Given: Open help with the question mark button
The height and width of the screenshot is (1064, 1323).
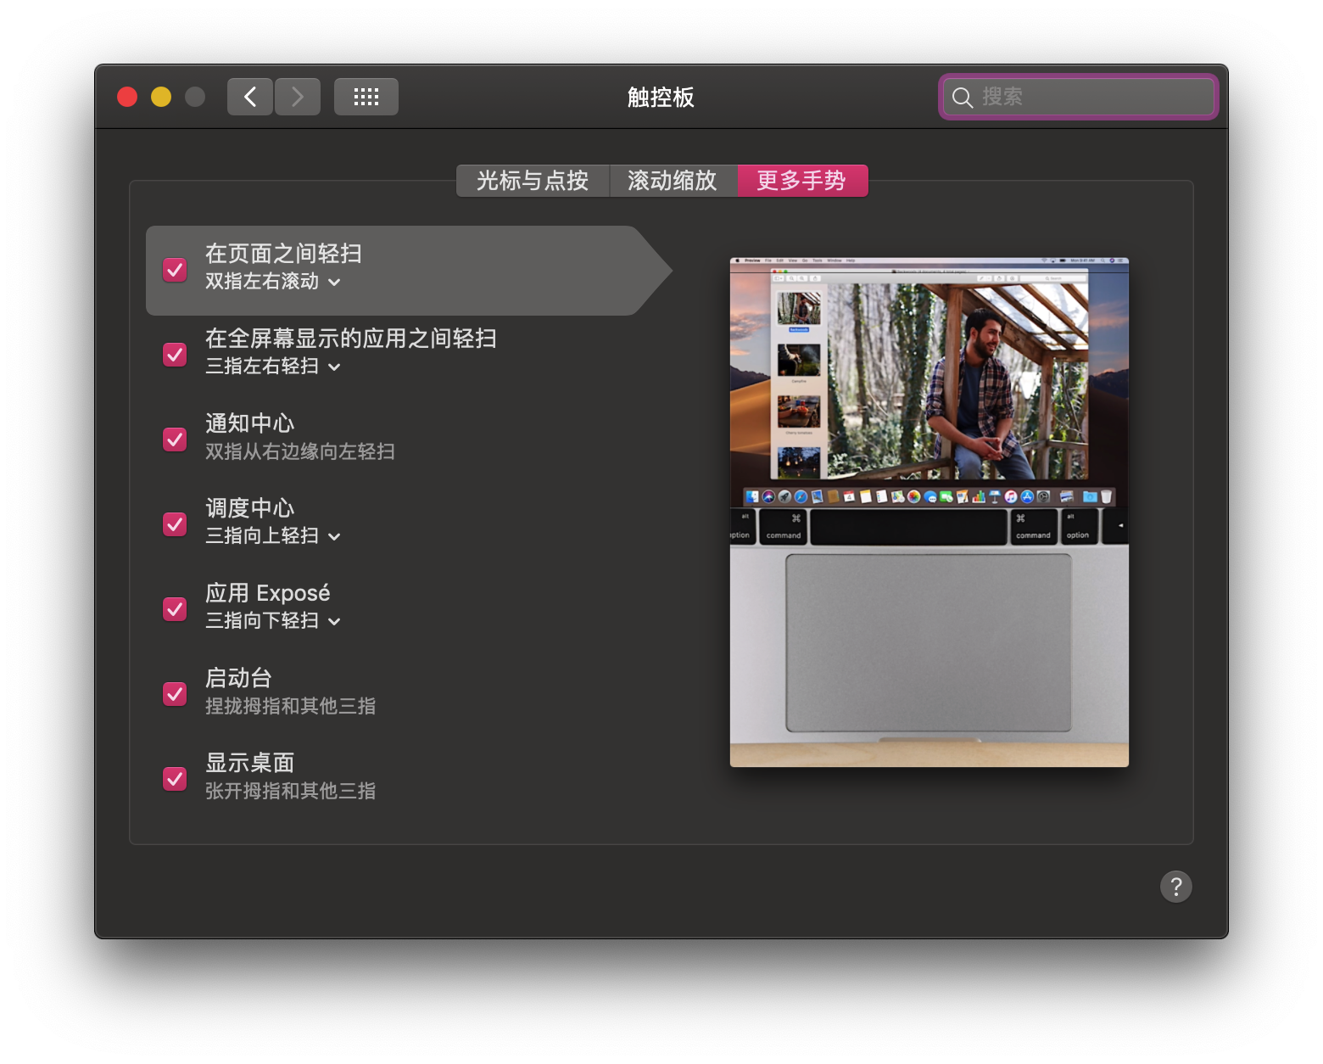Looking at the screenshot, I should point(1176,887).
